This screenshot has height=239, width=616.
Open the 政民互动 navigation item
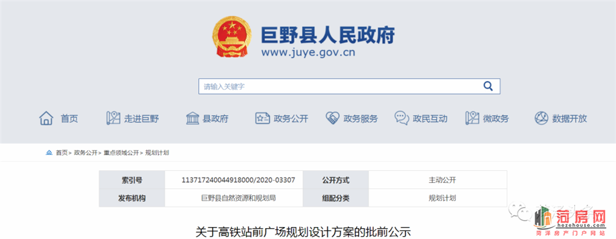[430, 119]
